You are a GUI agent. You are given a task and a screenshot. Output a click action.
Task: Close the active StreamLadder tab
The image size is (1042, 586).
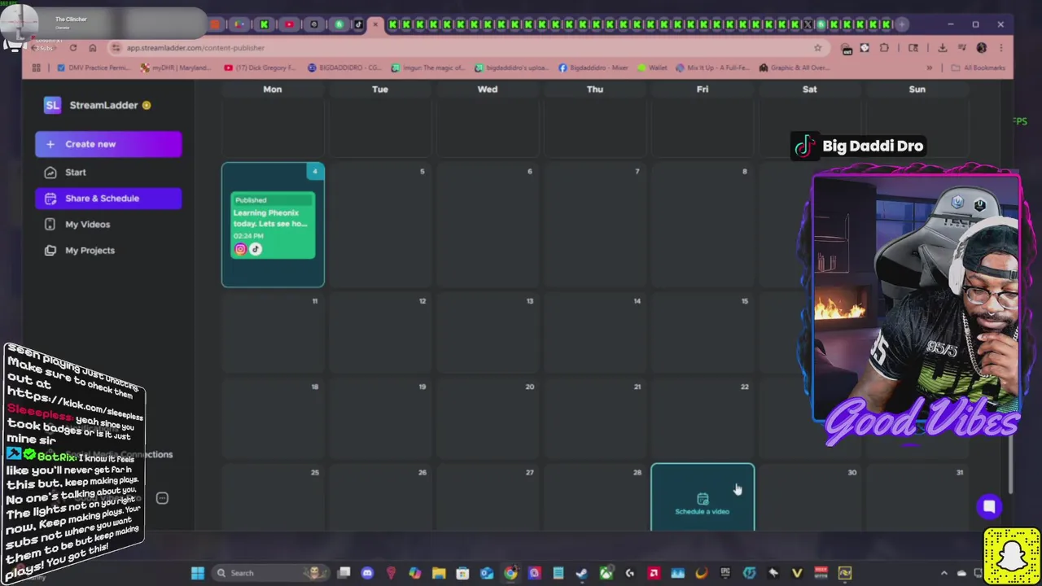pos(375,24)
